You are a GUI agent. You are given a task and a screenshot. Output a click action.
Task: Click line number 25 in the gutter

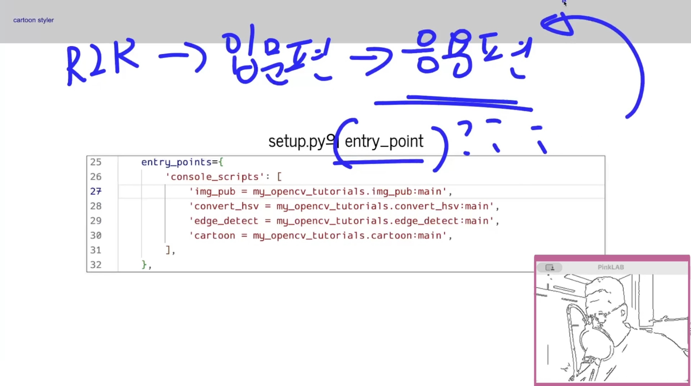point(96,162)
